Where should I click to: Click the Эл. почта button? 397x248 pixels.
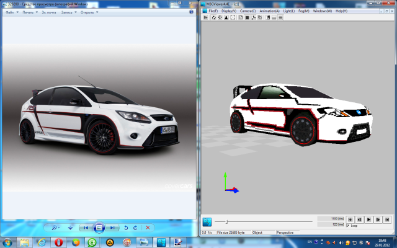[48, 12]
